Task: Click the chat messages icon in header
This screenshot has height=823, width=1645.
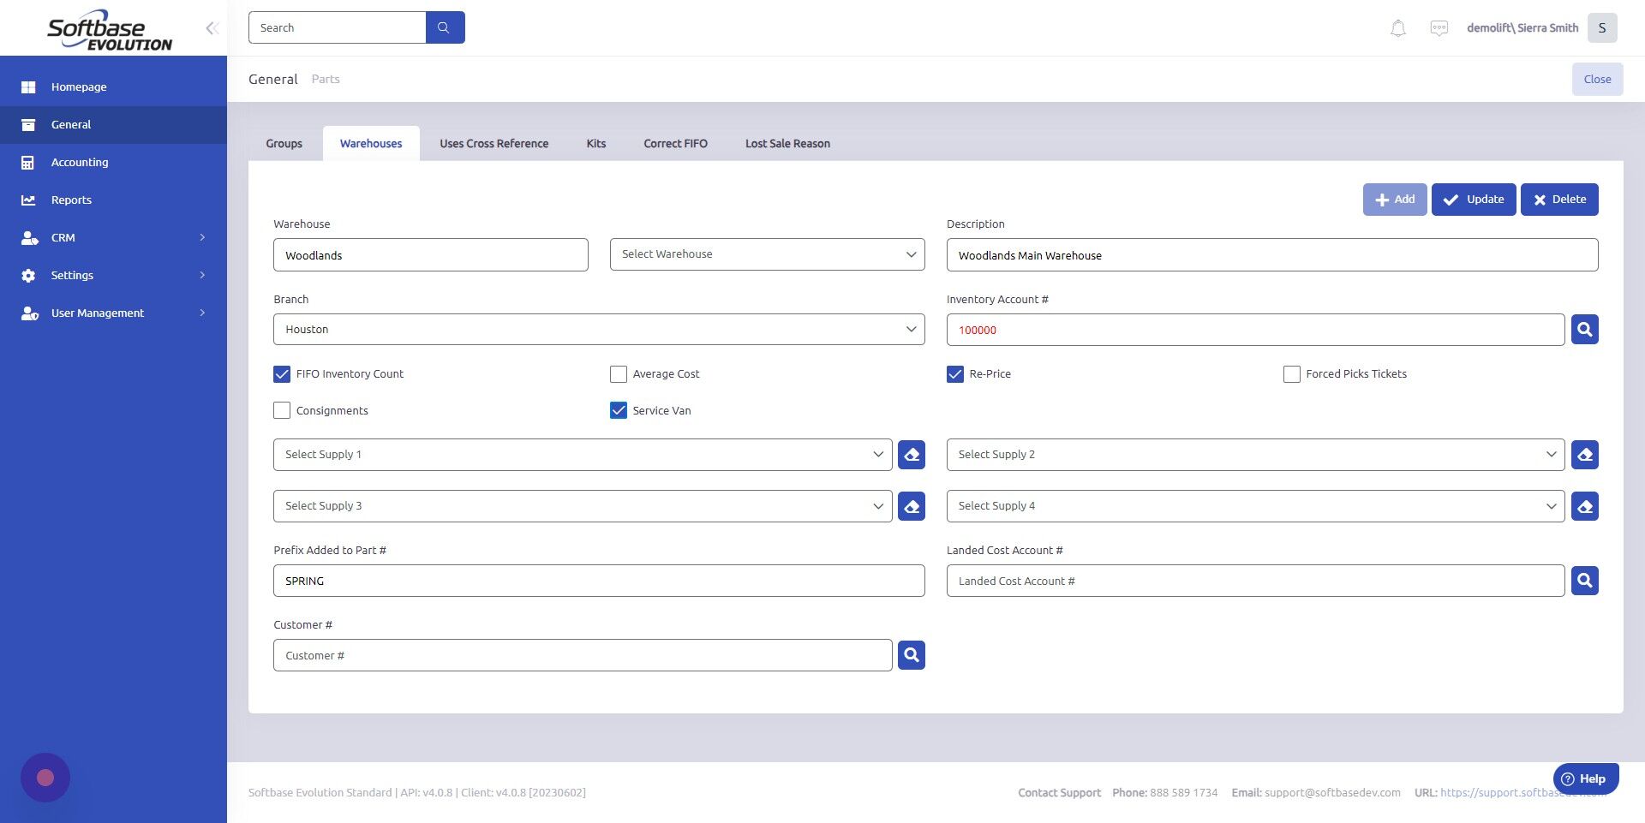Action: click(x=1440, y=27)
